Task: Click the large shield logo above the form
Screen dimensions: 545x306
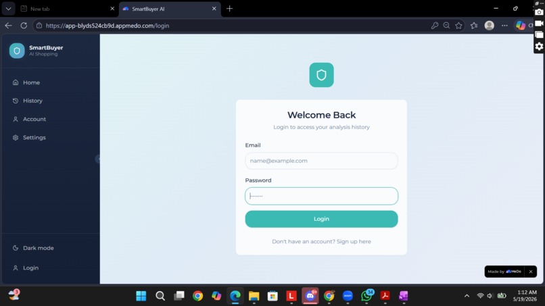Action: pos(321,75)
